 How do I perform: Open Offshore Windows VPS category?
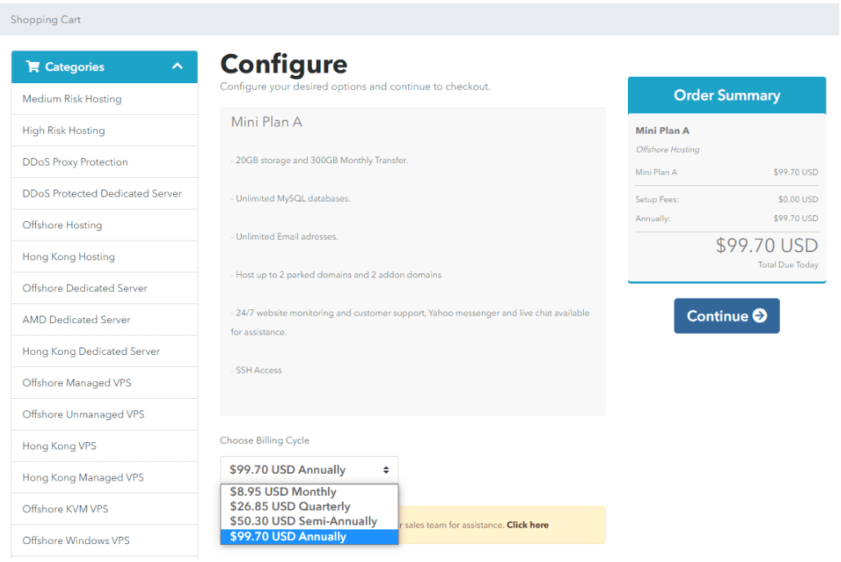(104, 541)
